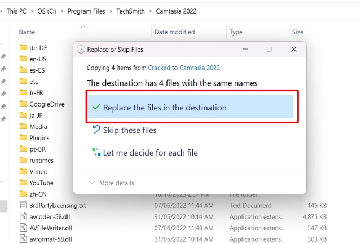This screenshot has height=244, width=361.
Task: Click date 07/06/2022 11:48 AM cell
Action: [x=184, y=228]
